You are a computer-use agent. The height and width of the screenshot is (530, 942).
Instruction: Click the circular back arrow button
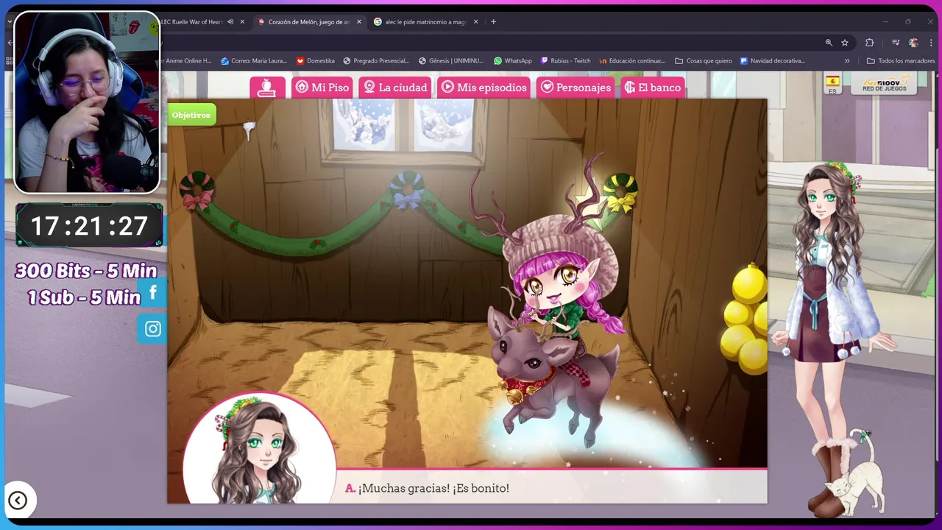(18, 501)
